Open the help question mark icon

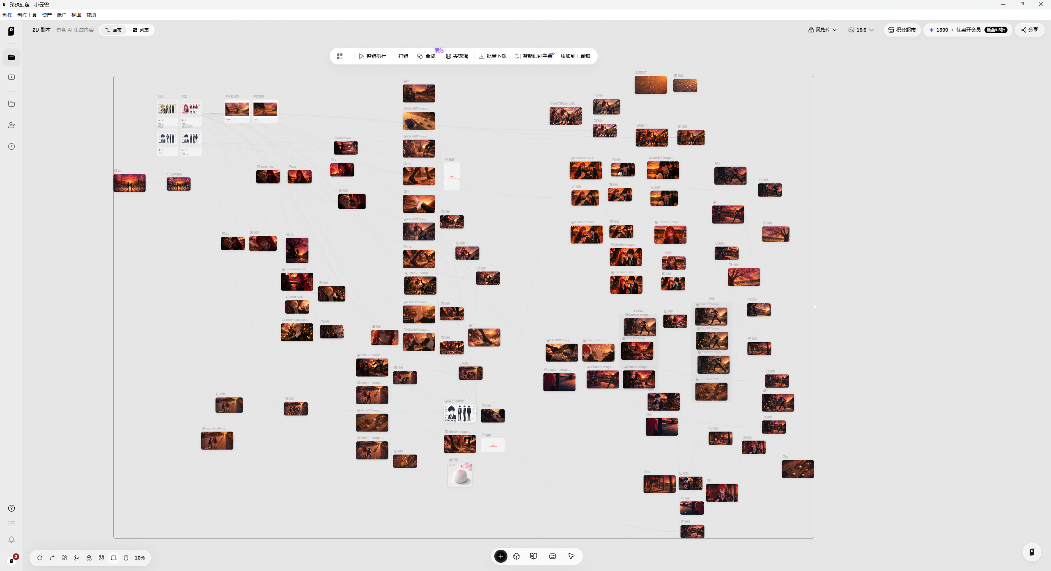point(11,508)
